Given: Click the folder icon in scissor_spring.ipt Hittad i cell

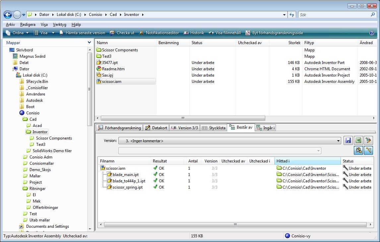Looking at the screenshot, I should pos(279,187).
